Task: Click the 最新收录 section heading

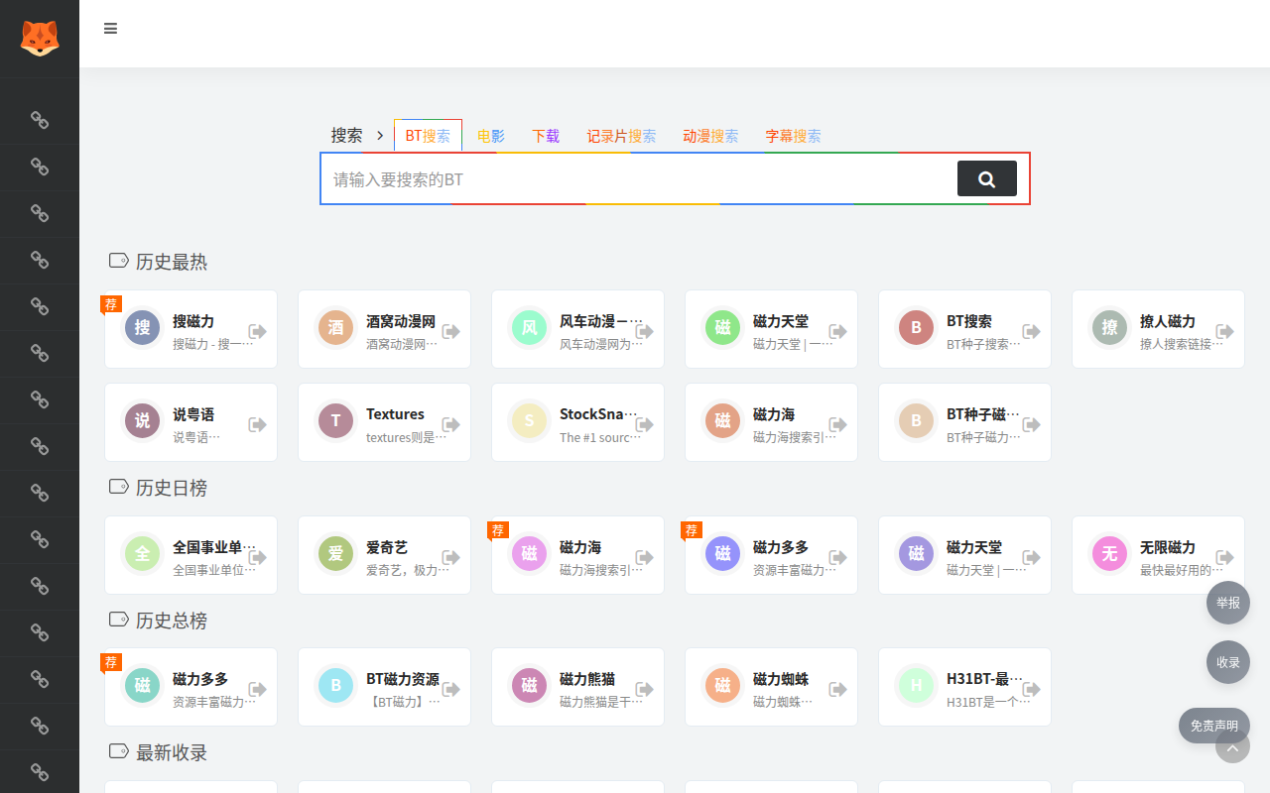Action: click(x=172, y=752)
